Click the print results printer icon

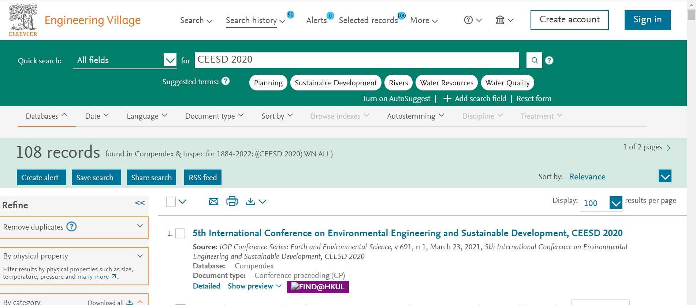[232, 201]
